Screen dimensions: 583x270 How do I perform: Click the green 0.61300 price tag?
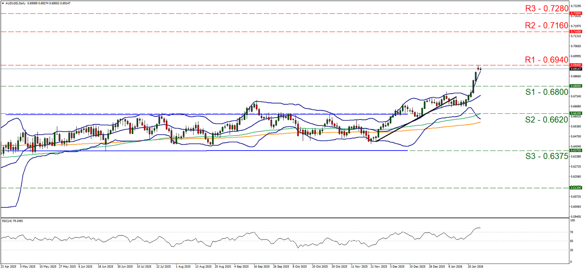pos(576,188)
